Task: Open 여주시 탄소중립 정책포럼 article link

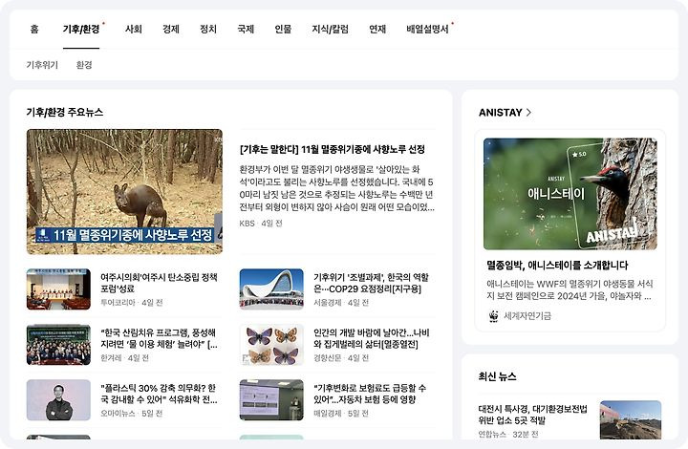Action: [159, 283]
